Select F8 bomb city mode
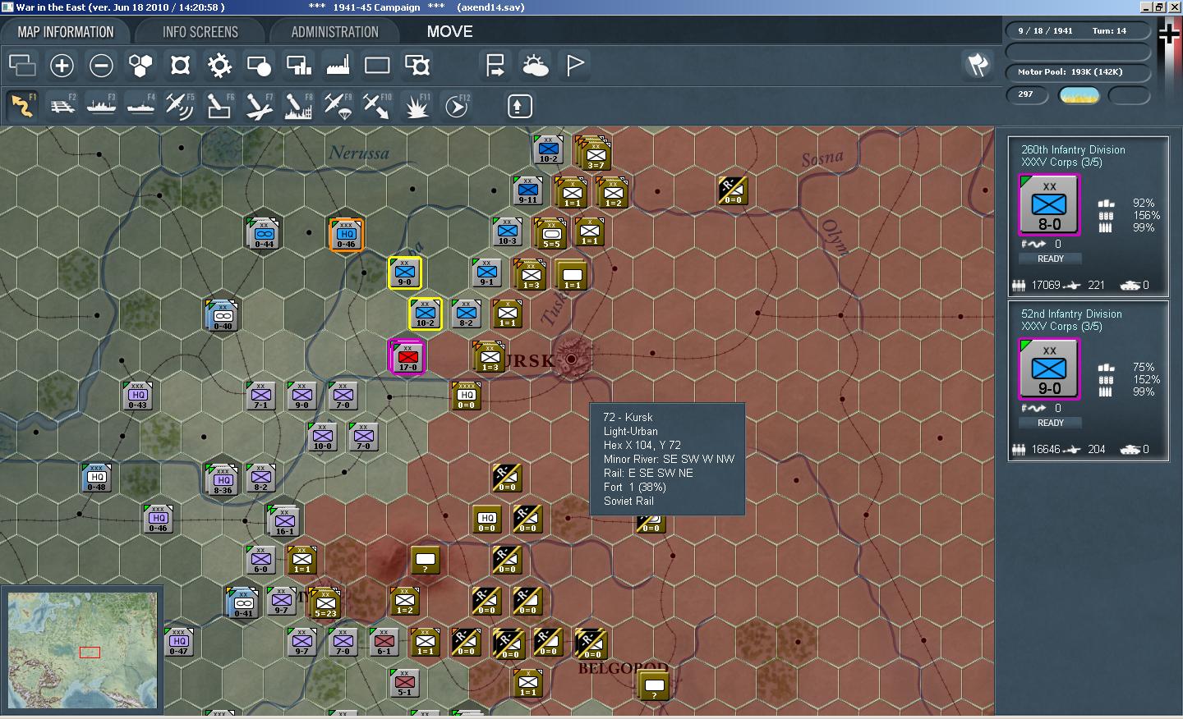This screenshot has height=719, width=1183. pyautogui.click(x=298, y=106)
